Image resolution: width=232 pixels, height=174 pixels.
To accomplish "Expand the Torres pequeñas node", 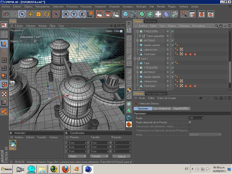I will (140, 36).
